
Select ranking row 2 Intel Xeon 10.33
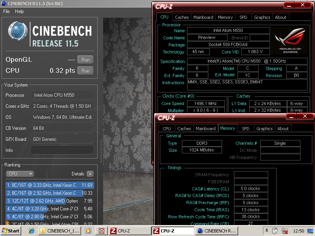(x=50, y=193)
